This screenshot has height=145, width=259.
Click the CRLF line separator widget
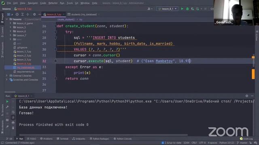(194, 143)
